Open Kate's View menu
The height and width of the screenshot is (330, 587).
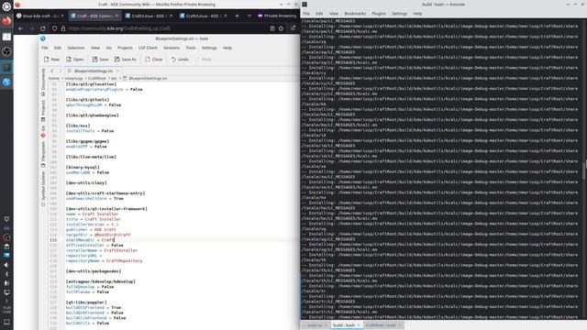(x=95, y=48)
